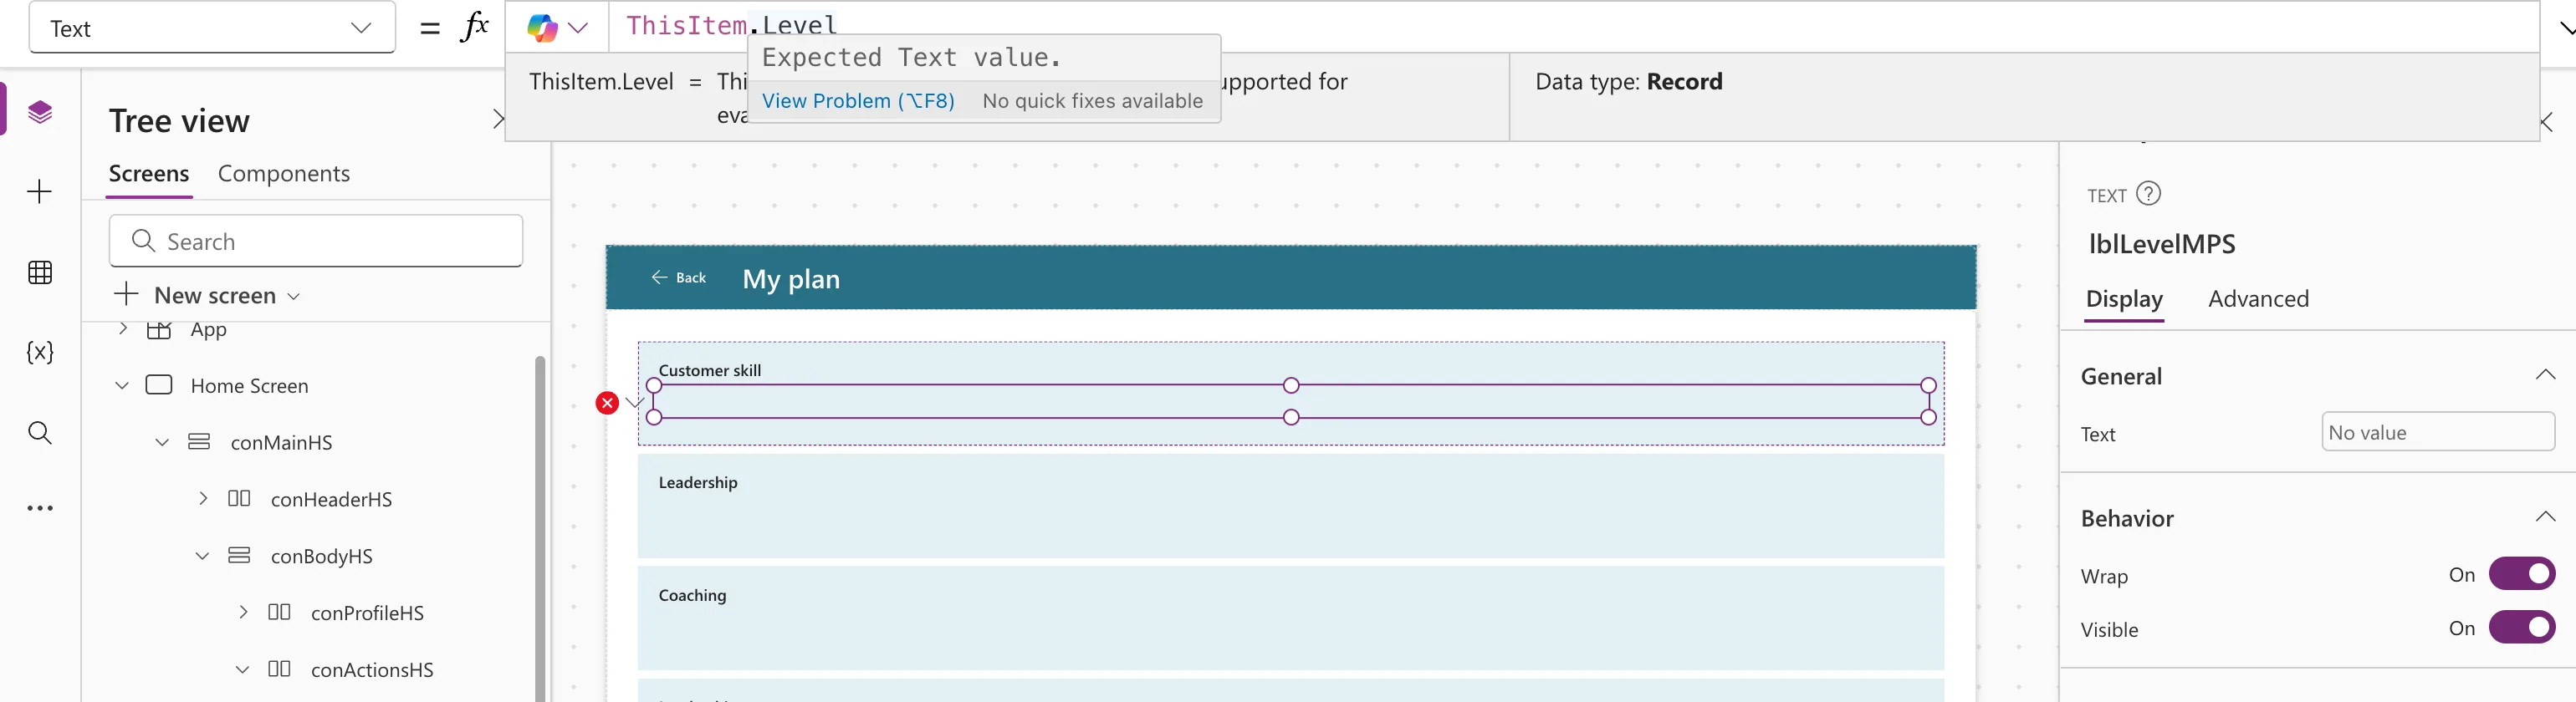2576x702 pixels.
Task: Open the Variables {x} icon
Action: 40,352
